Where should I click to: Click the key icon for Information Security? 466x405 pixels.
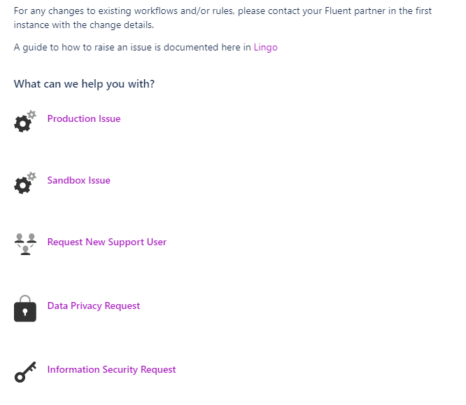pos(25,372)
